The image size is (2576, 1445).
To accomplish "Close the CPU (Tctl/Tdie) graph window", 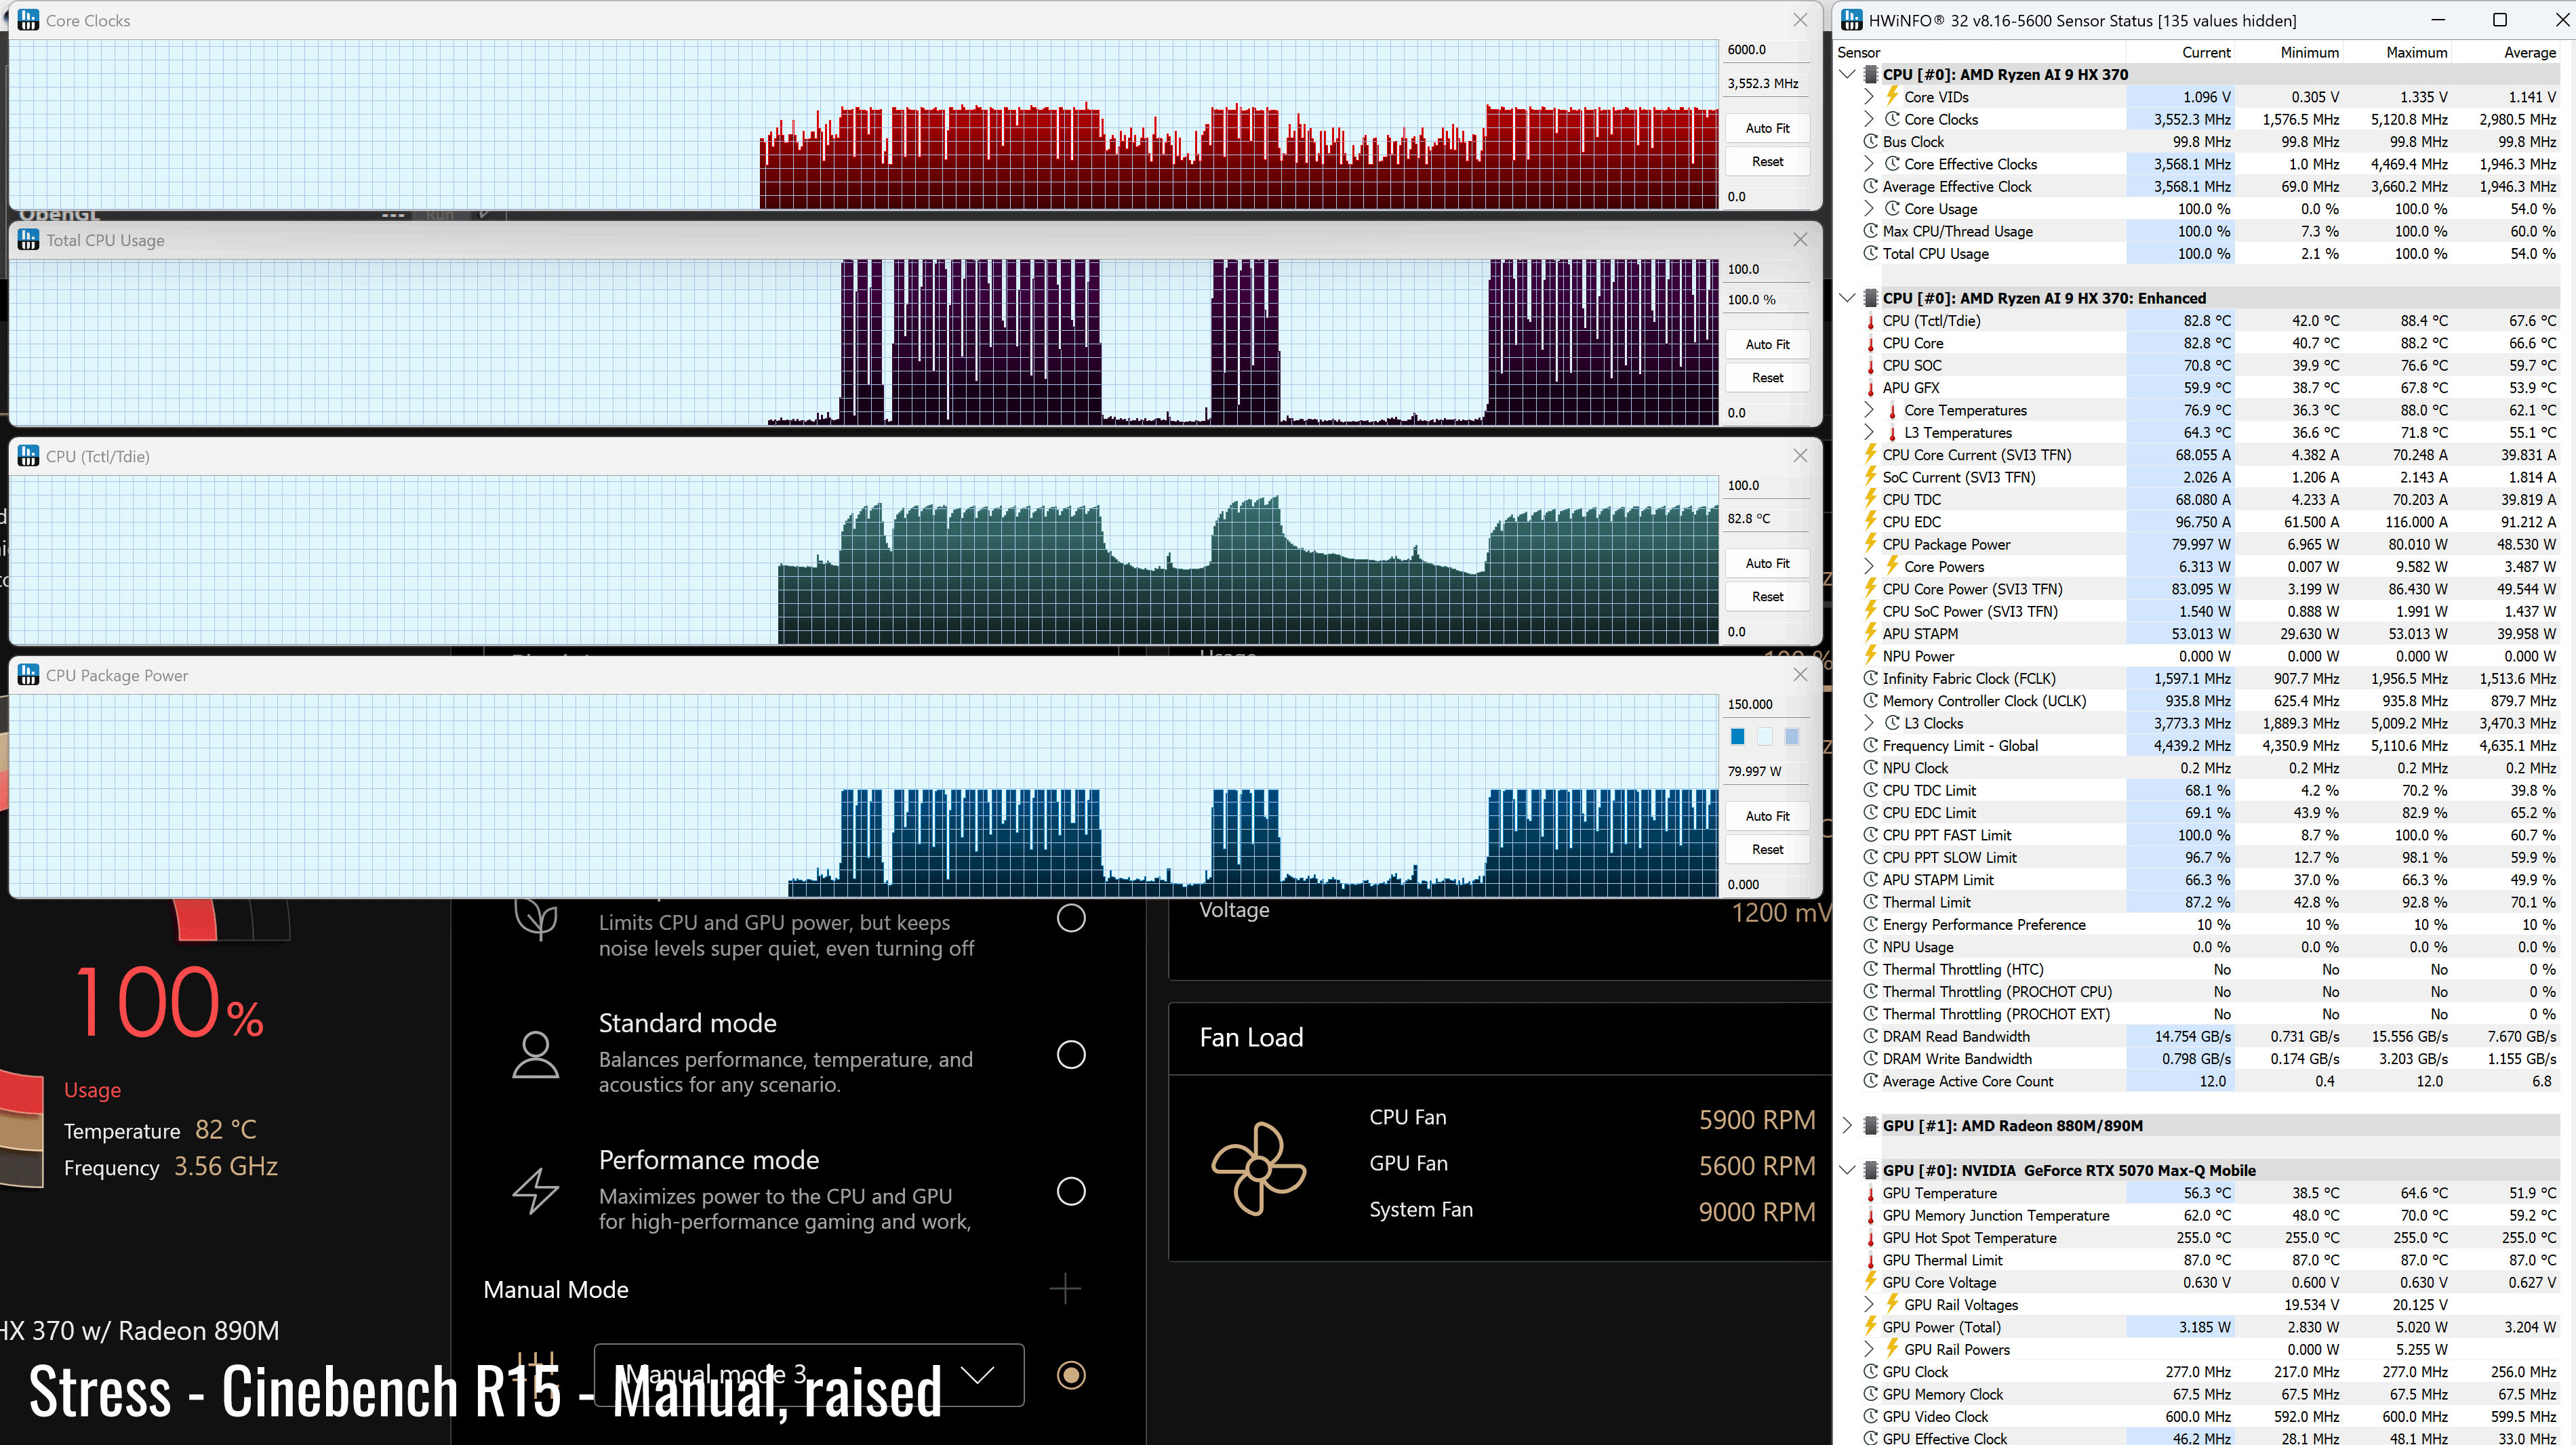I will (1800, 455).
